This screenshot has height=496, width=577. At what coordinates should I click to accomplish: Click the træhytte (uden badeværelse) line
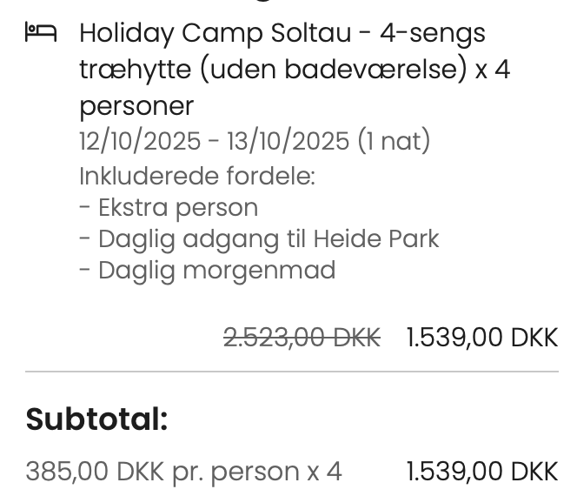tap(273, 70)
